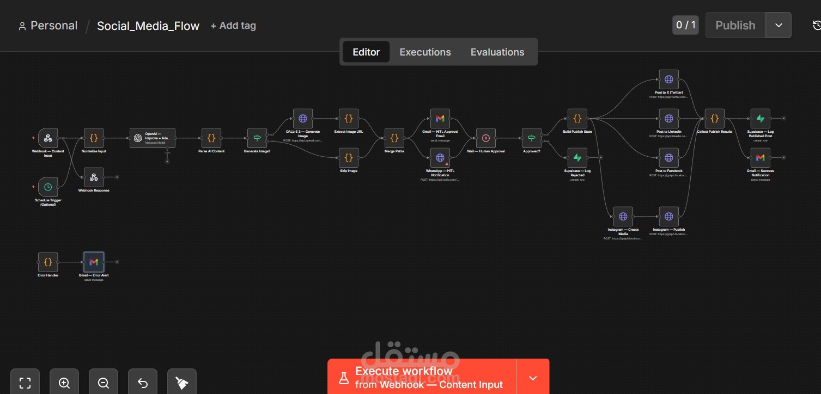Open the Schedule Trigger (Optional) node
Image resolution: width=821 pixels, height=394 pixels.
click(x=47, y=186)
